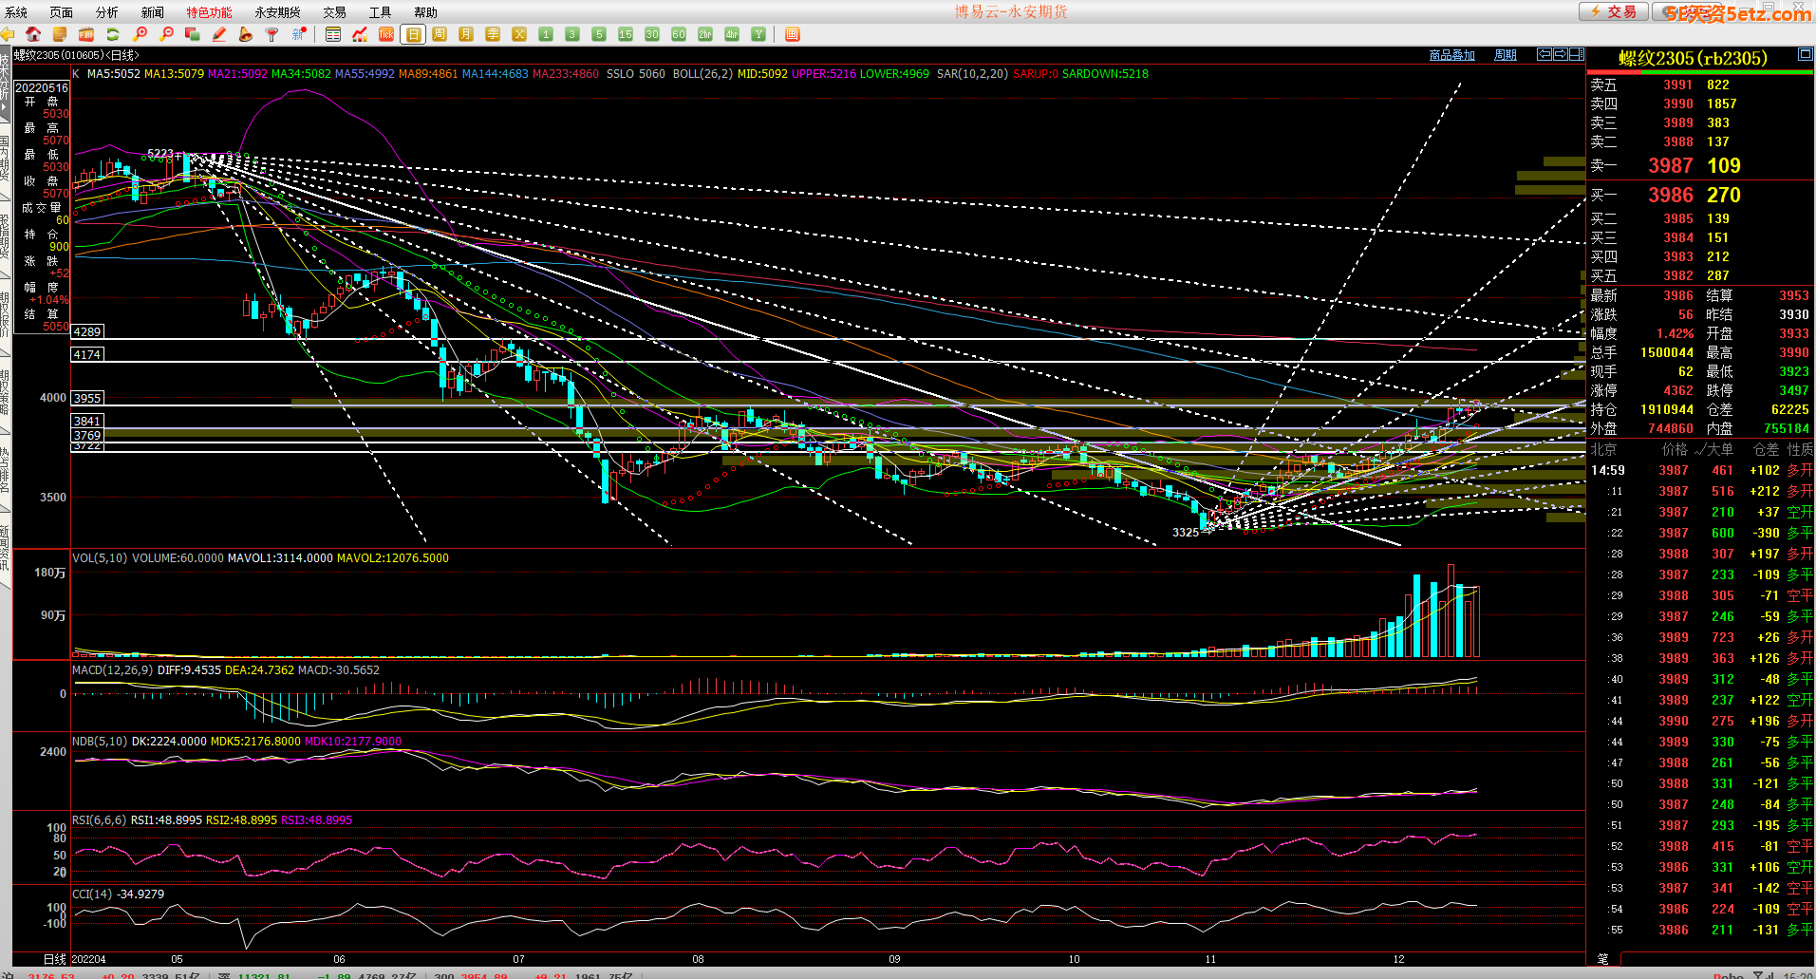Toggle the side panel layout icon
Screen dimensions: 1816x979
(1577, 54)
